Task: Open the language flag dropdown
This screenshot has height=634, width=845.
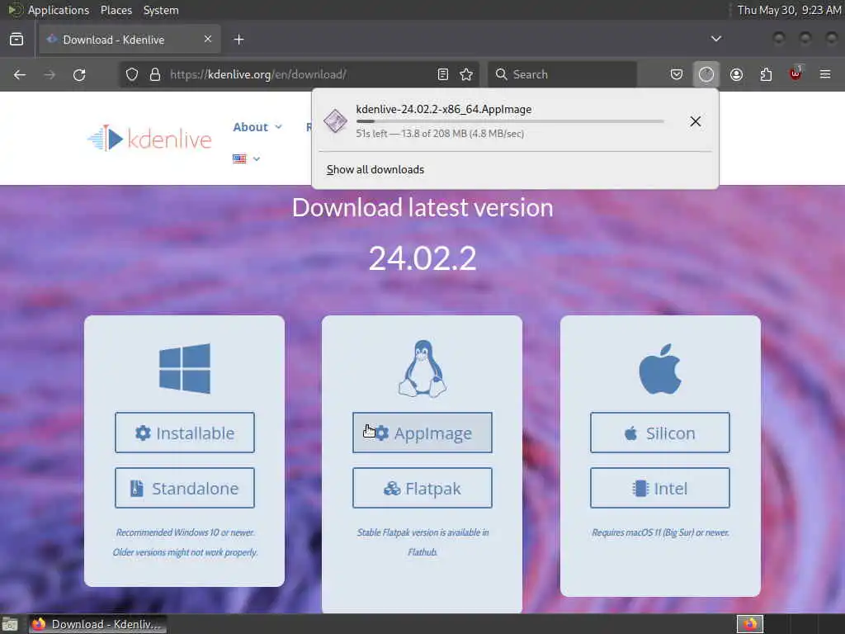Action: pos(246,158)
